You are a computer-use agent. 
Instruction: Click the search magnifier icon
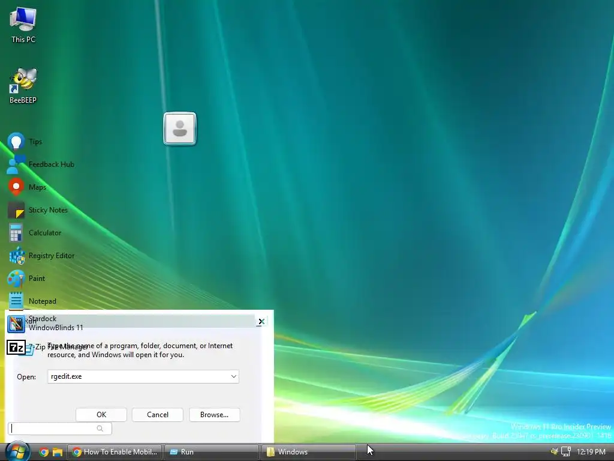[100, 429]
